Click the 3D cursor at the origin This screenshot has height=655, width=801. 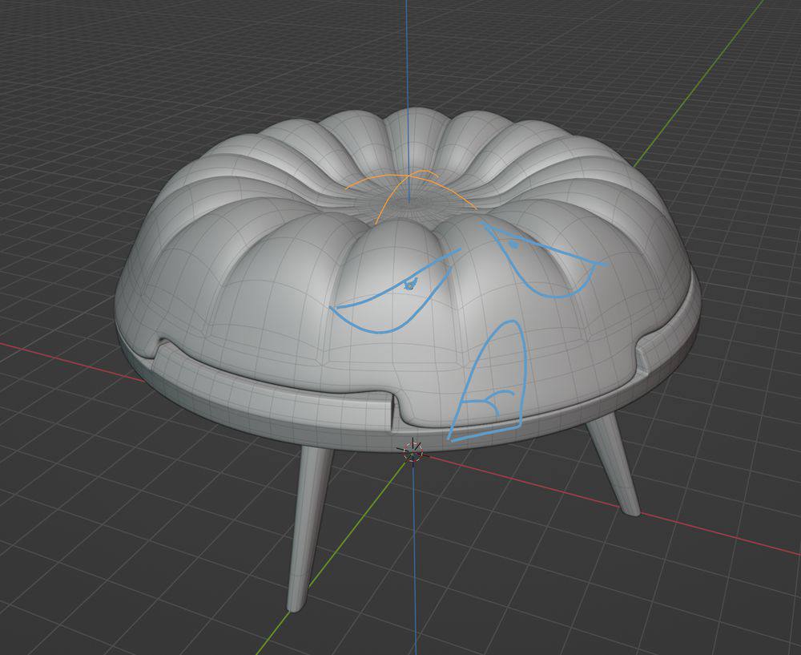click(x=413, y=451)
